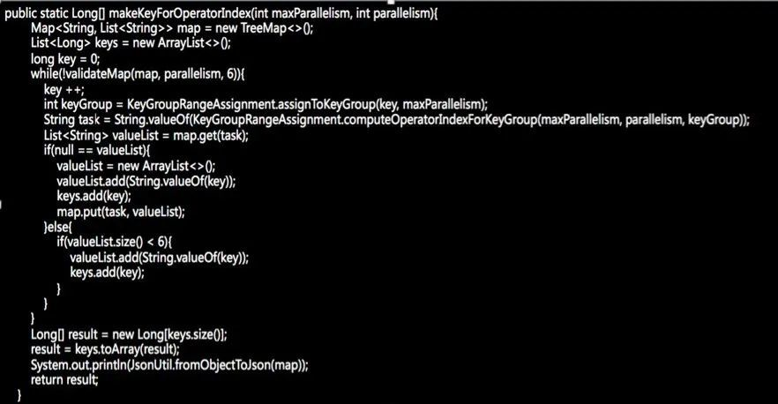This screenshot has height=404, width=778.
Task: Click 'valueList = new ArrayList<>();' line
Action: click(136, 166)
